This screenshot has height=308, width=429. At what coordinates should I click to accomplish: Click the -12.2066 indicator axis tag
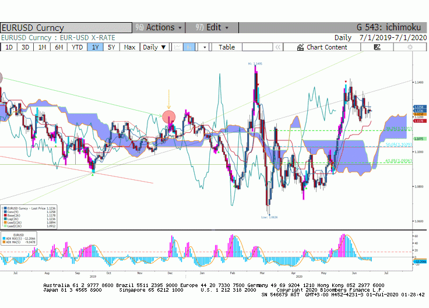point(420,261)
